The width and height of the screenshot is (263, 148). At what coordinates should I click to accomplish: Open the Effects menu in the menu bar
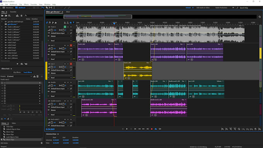[x=26, y=5]
